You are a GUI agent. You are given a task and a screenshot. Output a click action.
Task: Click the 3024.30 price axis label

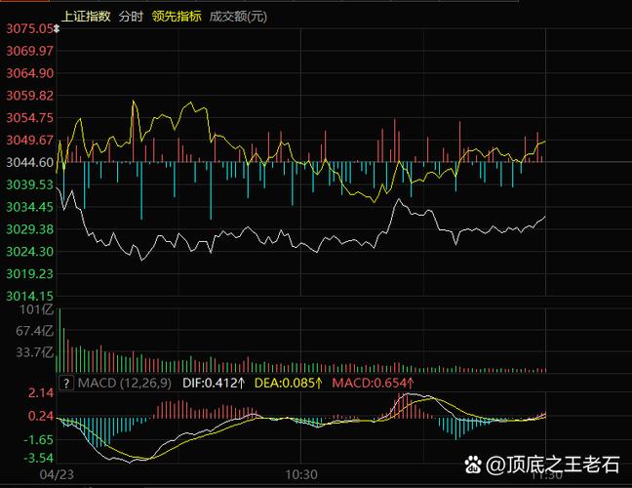tap(29, 252)
